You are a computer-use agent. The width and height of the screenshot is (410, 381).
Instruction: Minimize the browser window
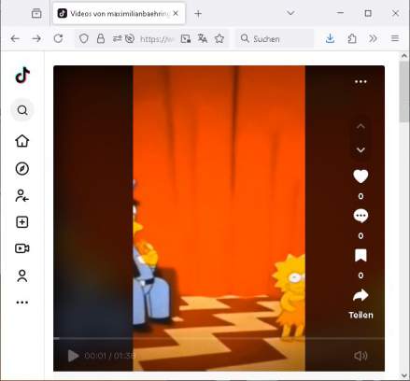click(x=341, y=13)
